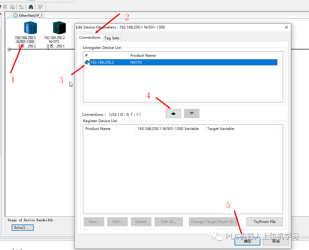Click the connection shortcut icon next to ...250.1
Viewport: 309px width, 250px height.
click(x=51, y=46)
